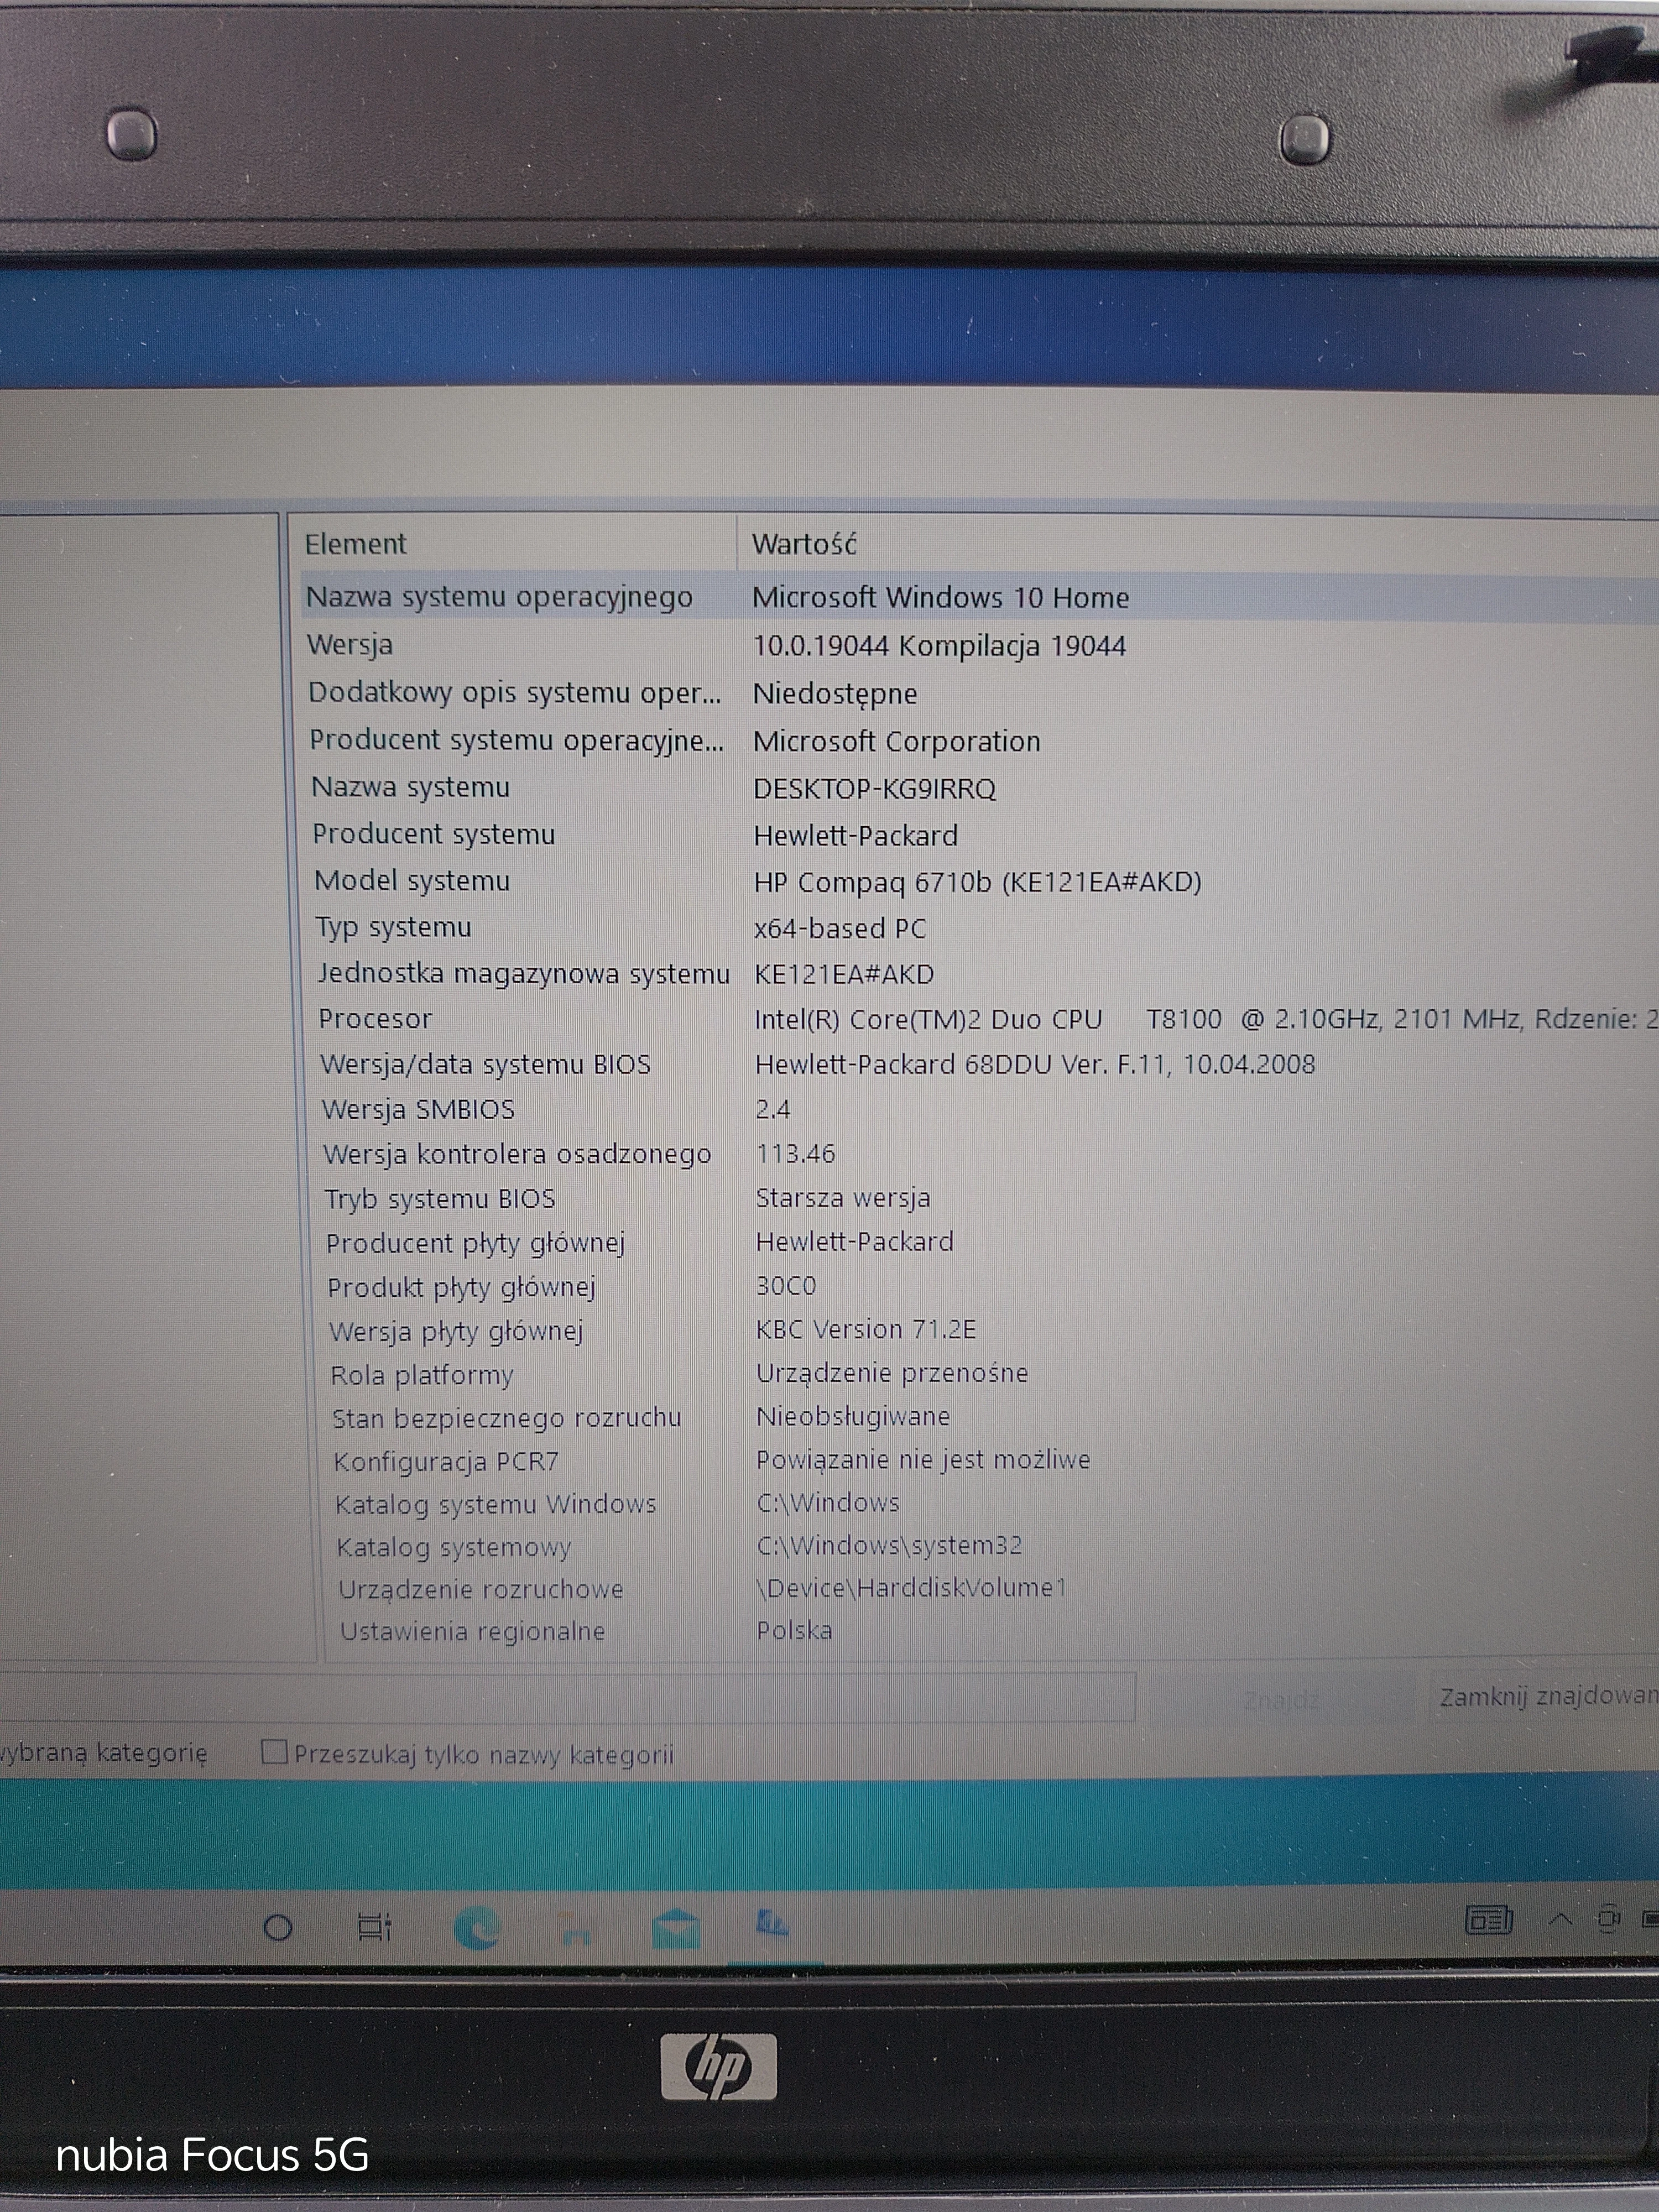
Task: Click value 'Polska'
Action: coord(794,1630)
